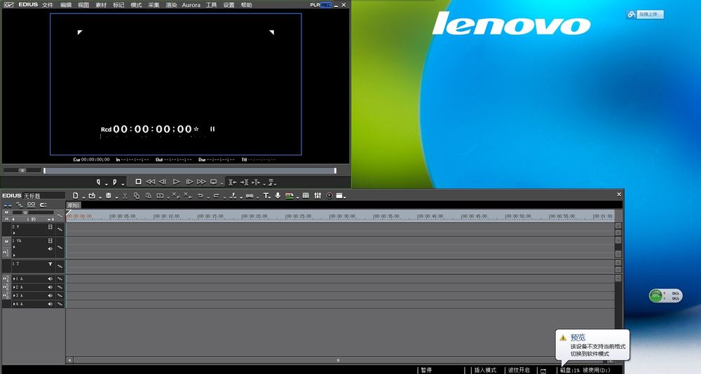Screen dimensions: 701x374
Task: Open the Aurora menu
Action: pos(191,5)
